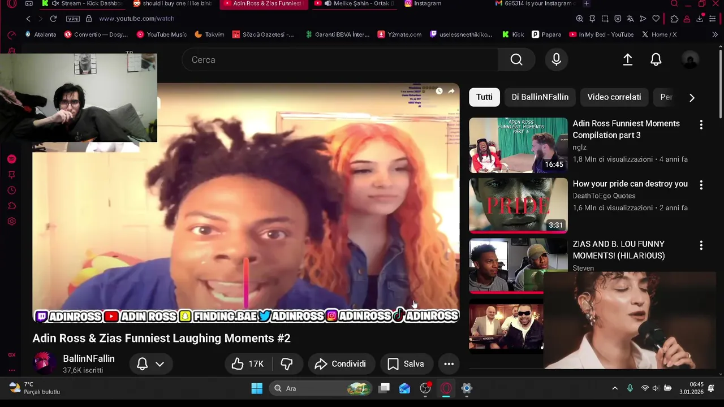Switch to the 695314 is your Instagram Gmail tab
Screen dimensions: 724x407
(x=535, y=3)
